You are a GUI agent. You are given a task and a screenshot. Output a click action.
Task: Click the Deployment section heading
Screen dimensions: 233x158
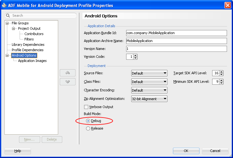point(97,66)
